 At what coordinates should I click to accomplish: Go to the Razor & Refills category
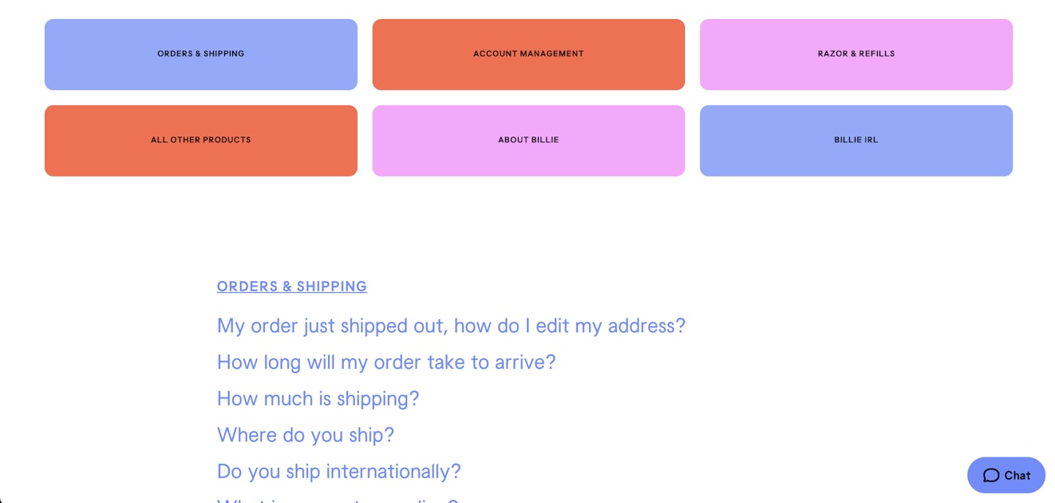[856, 54]
